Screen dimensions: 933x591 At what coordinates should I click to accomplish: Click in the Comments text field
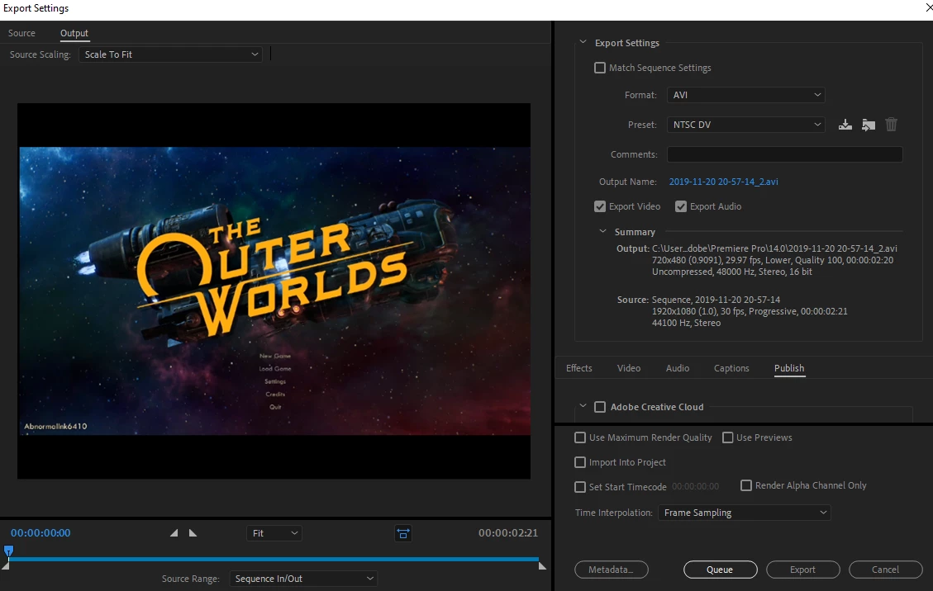point(784,154)
